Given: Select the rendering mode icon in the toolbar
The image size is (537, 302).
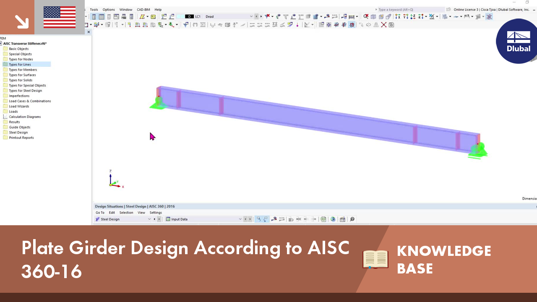Looking at the screenshot, I should point(444,16).
